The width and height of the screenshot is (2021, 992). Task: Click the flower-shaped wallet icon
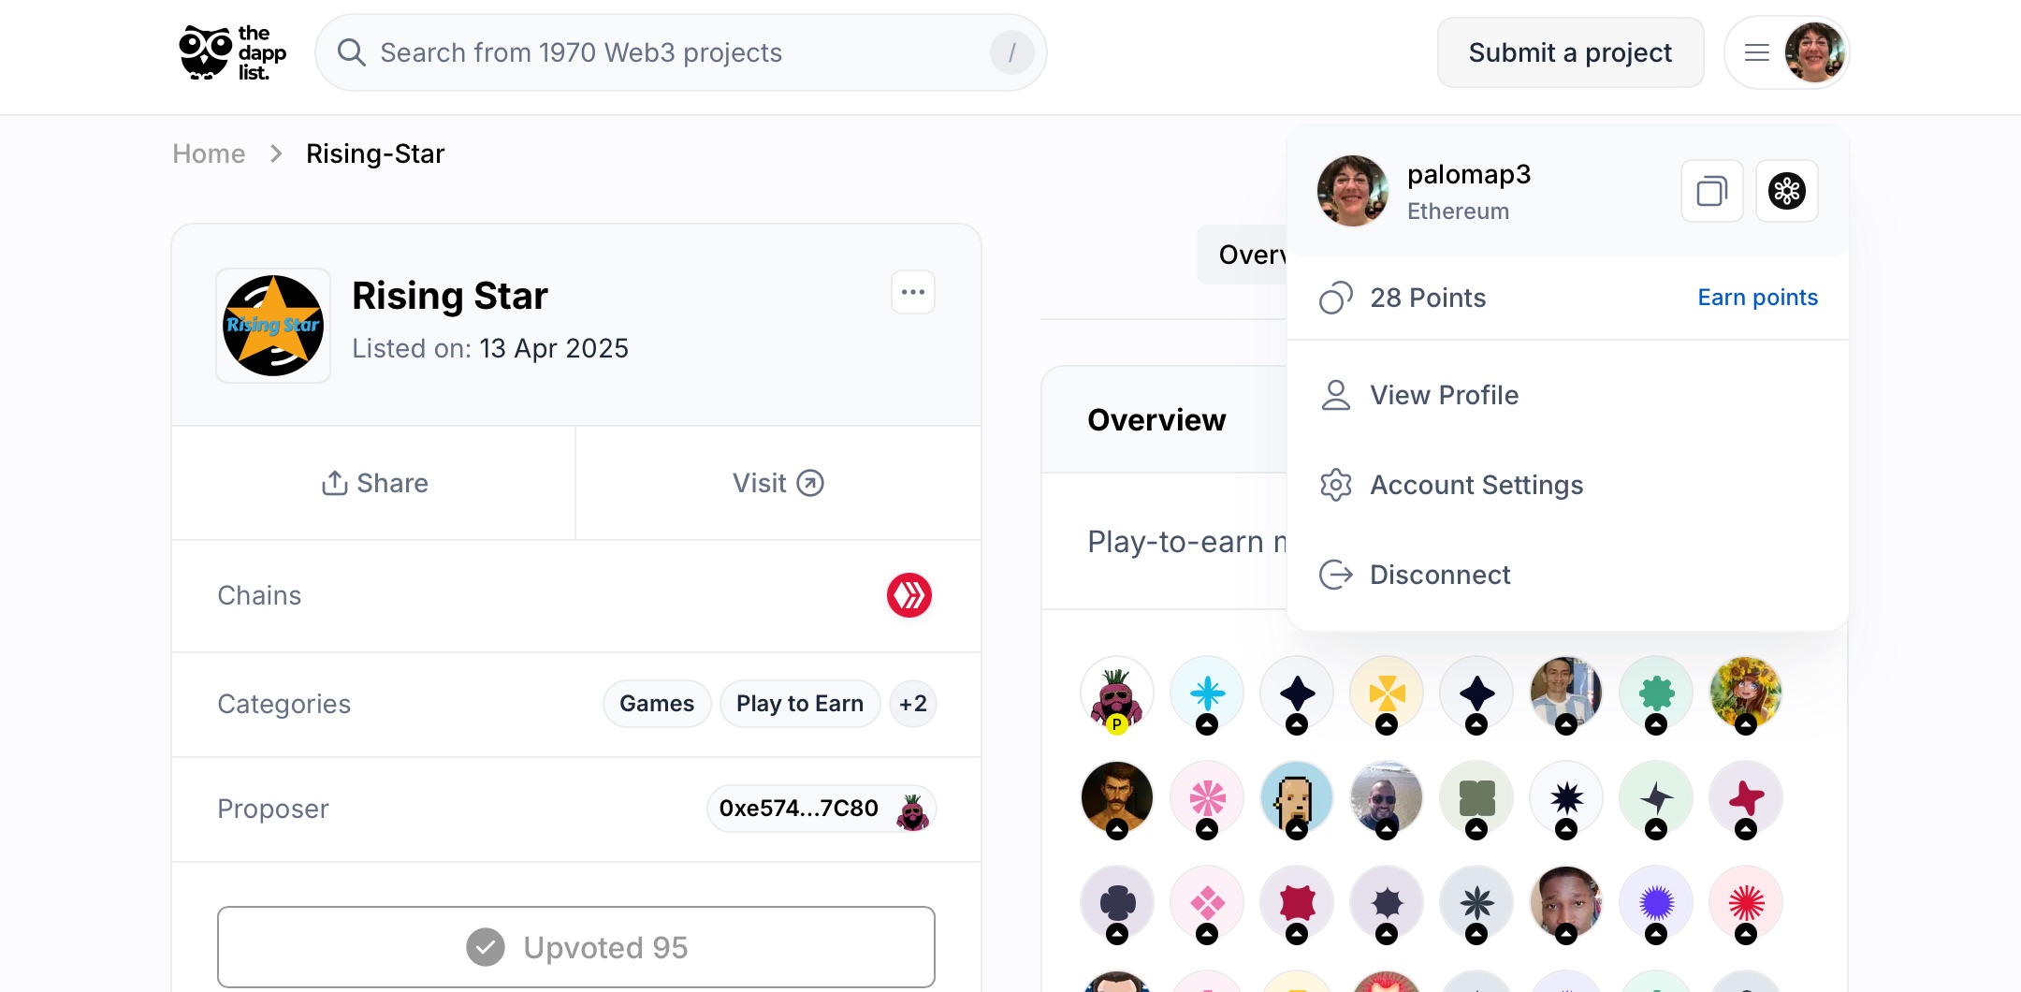coord(1787,191)
